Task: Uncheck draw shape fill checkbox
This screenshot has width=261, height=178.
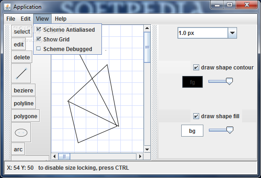Action: tap(196, 116)
